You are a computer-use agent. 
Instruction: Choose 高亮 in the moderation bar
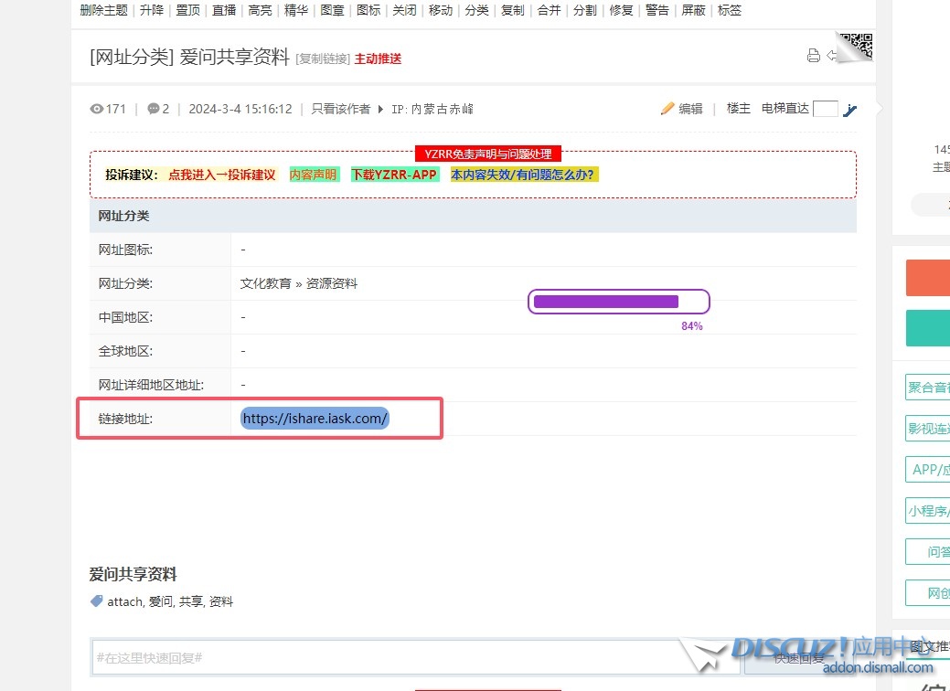260,11
